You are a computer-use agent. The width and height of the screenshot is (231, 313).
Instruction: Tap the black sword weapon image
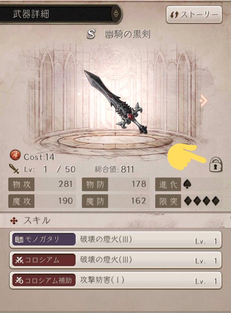(116, 102)
